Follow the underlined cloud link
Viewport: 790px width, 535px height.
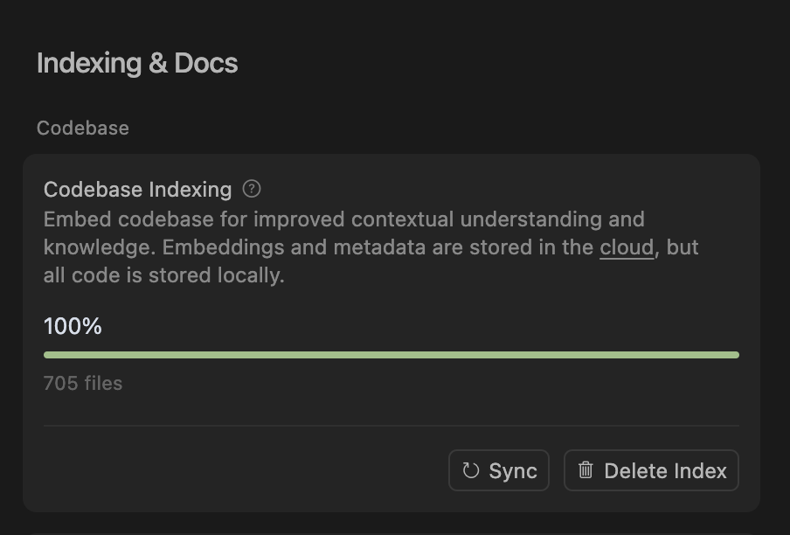tap(627, 247)
